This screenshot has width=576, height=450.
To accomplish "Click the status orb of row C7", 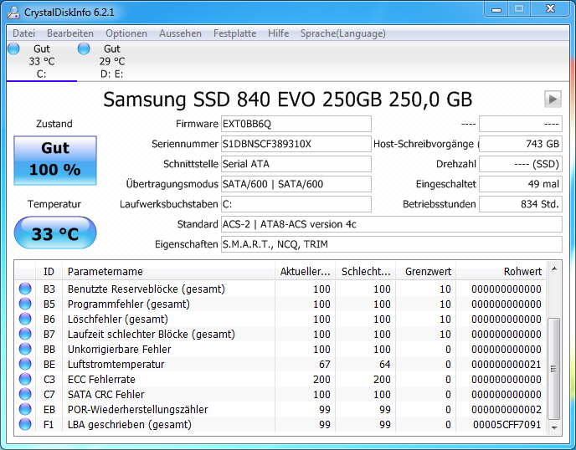I will (x=25, y=394).
